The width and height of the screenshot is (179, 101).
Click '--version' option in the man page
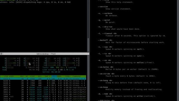pos(103,7)
